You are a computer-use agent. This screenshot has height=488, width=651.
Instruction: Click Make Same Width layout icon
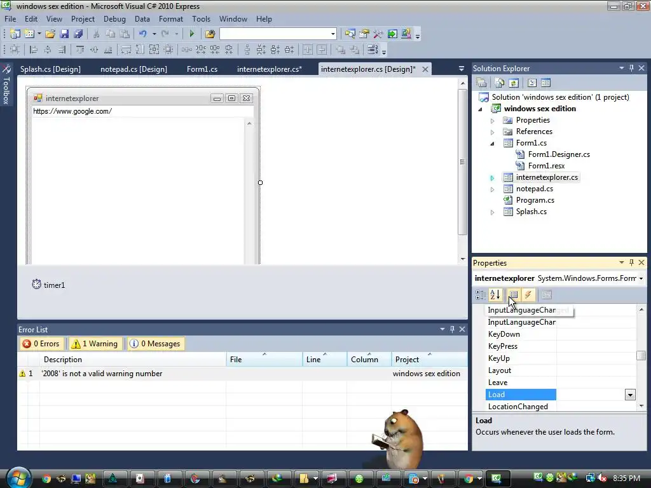126,50
